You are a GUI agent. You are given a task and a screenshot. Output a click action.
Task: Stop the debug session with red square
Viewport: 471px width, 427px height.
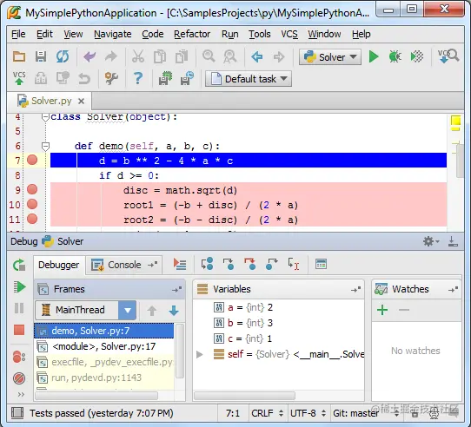(19, 330)
